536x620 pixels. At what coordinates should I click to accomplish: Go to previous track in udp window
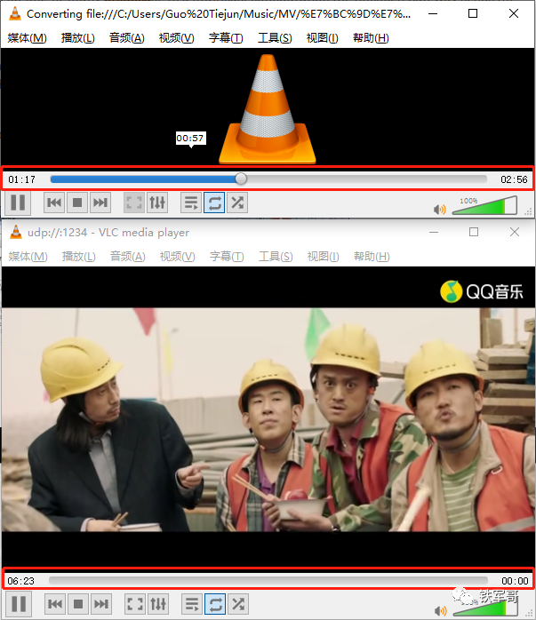(55, 604)
